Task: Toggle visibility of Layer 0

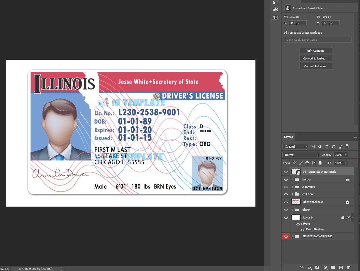Action: pos(286,218)
